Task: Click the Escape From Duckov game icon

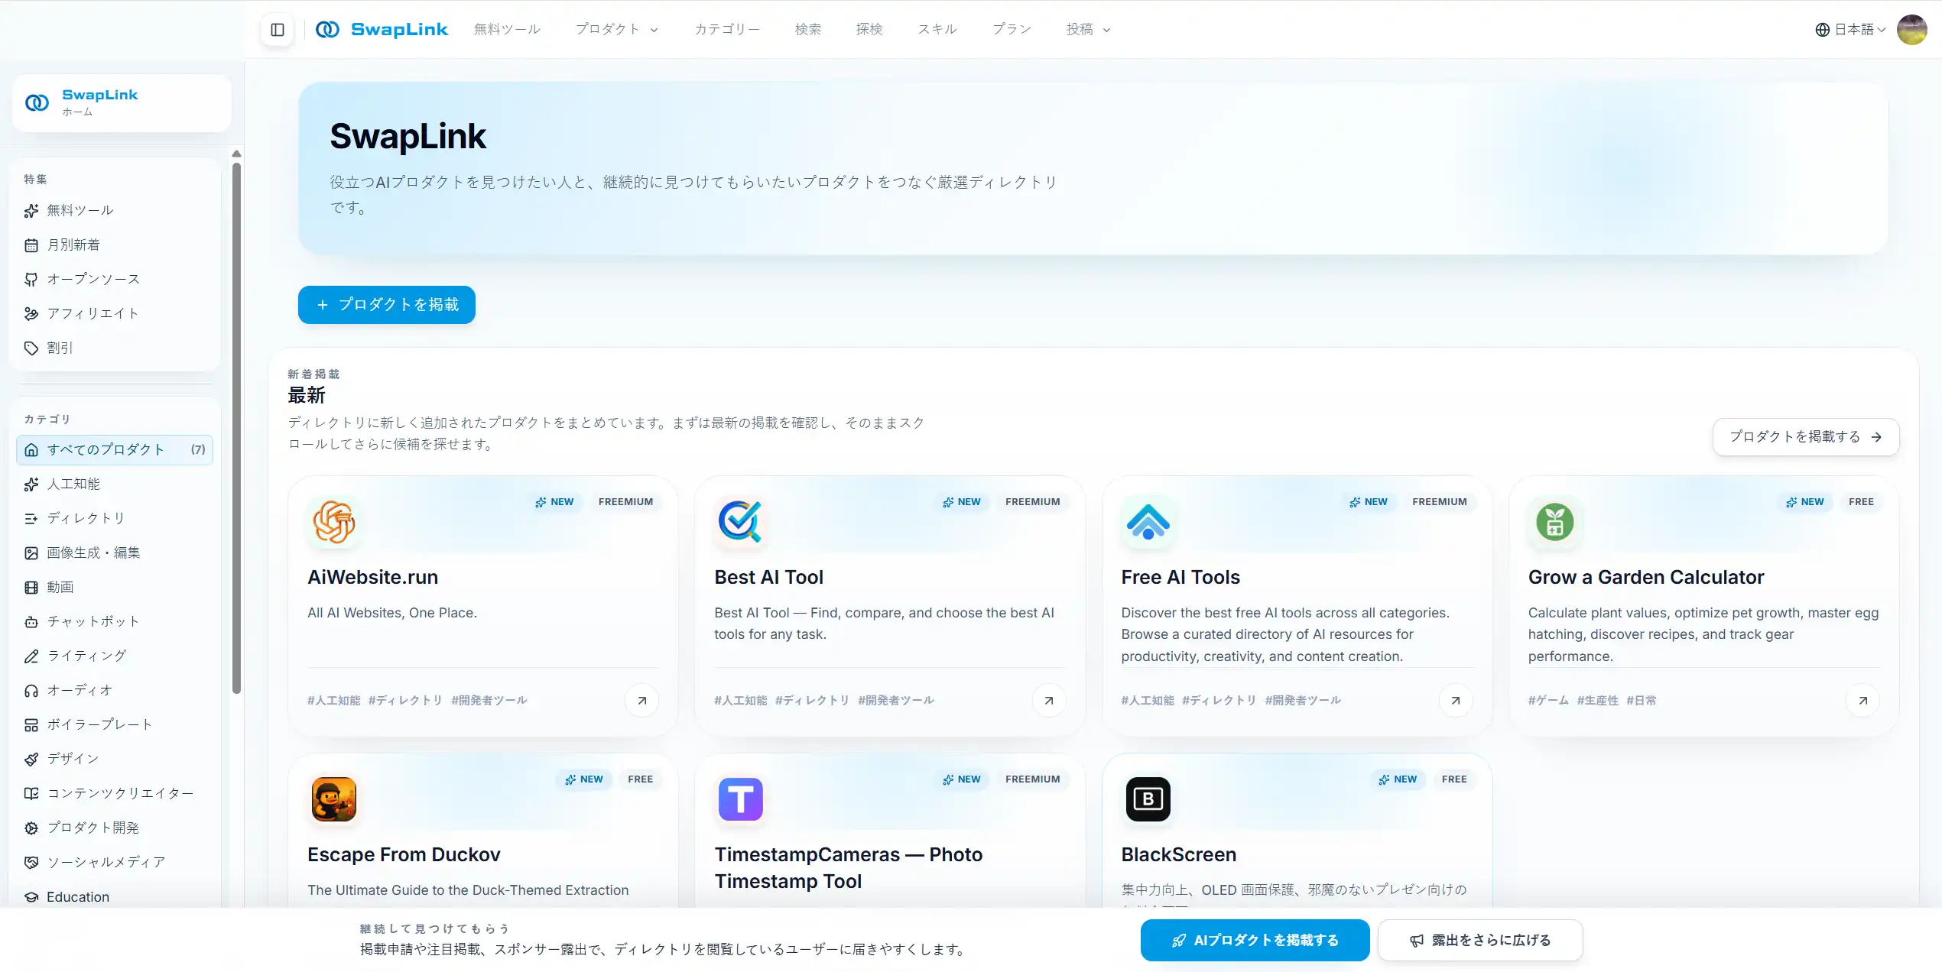Action: (334, 799)
